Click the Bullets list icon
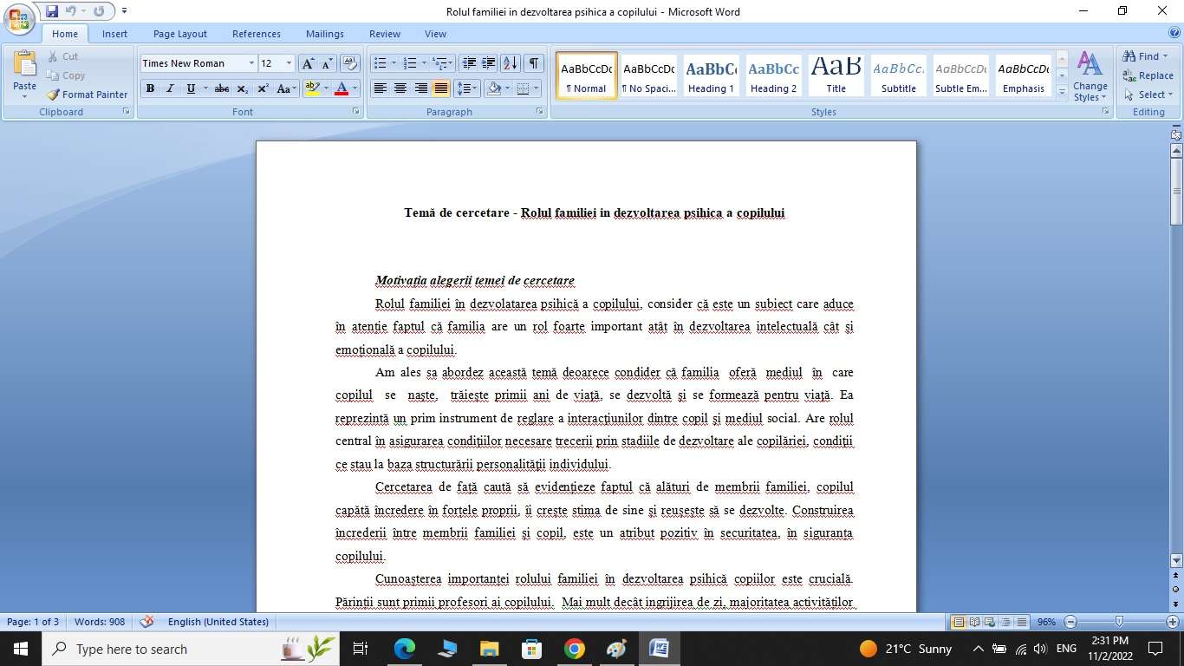This screenshot has width=1184, height=666. point(379,63)
